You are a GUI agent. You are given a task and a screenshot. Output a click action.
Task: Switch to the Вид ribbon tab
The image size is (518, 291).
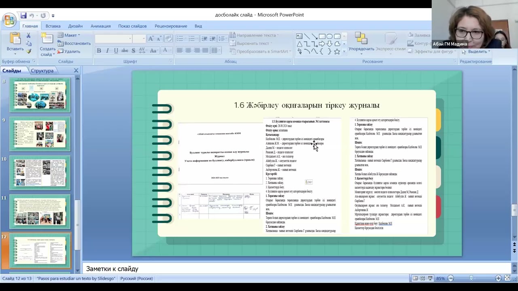(198, 26)
